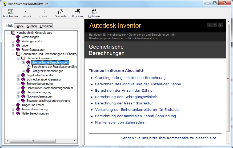Image resolution: width=233 pixels, height=148 pixels.
Task: Click the book icon beside Wellengenerator
Action: coord(18,41)
